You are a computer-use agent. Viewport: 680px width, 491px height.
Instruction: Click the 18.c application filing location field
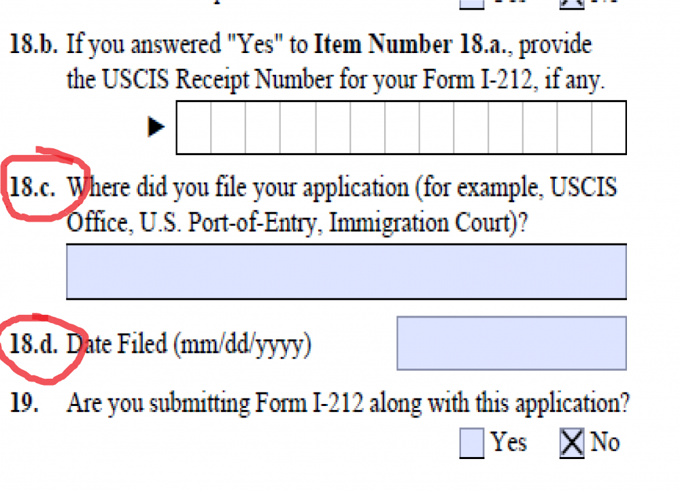pos(347,271)
